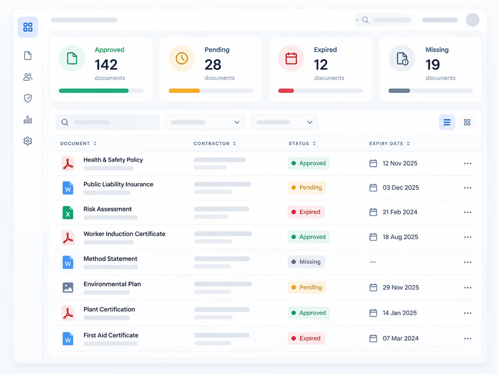Image resolution: width=498 pixels, height=374 pixels.
Task: Click calendar icon beside 07 Mar 2024
Action: pyautogui.click(x=373, y=338)
